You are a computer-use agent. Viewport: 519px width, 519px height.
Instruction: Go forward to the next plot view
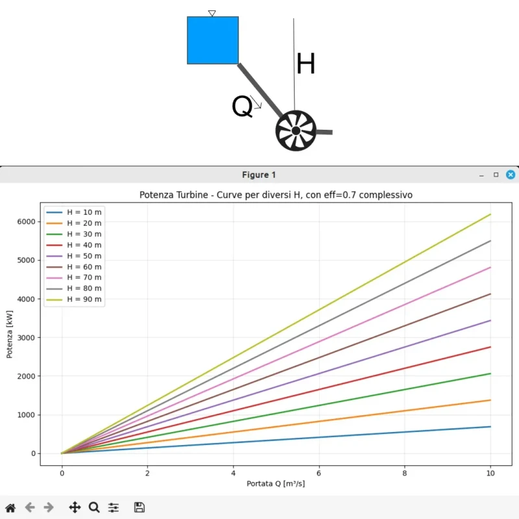click(x=49, y=507)
